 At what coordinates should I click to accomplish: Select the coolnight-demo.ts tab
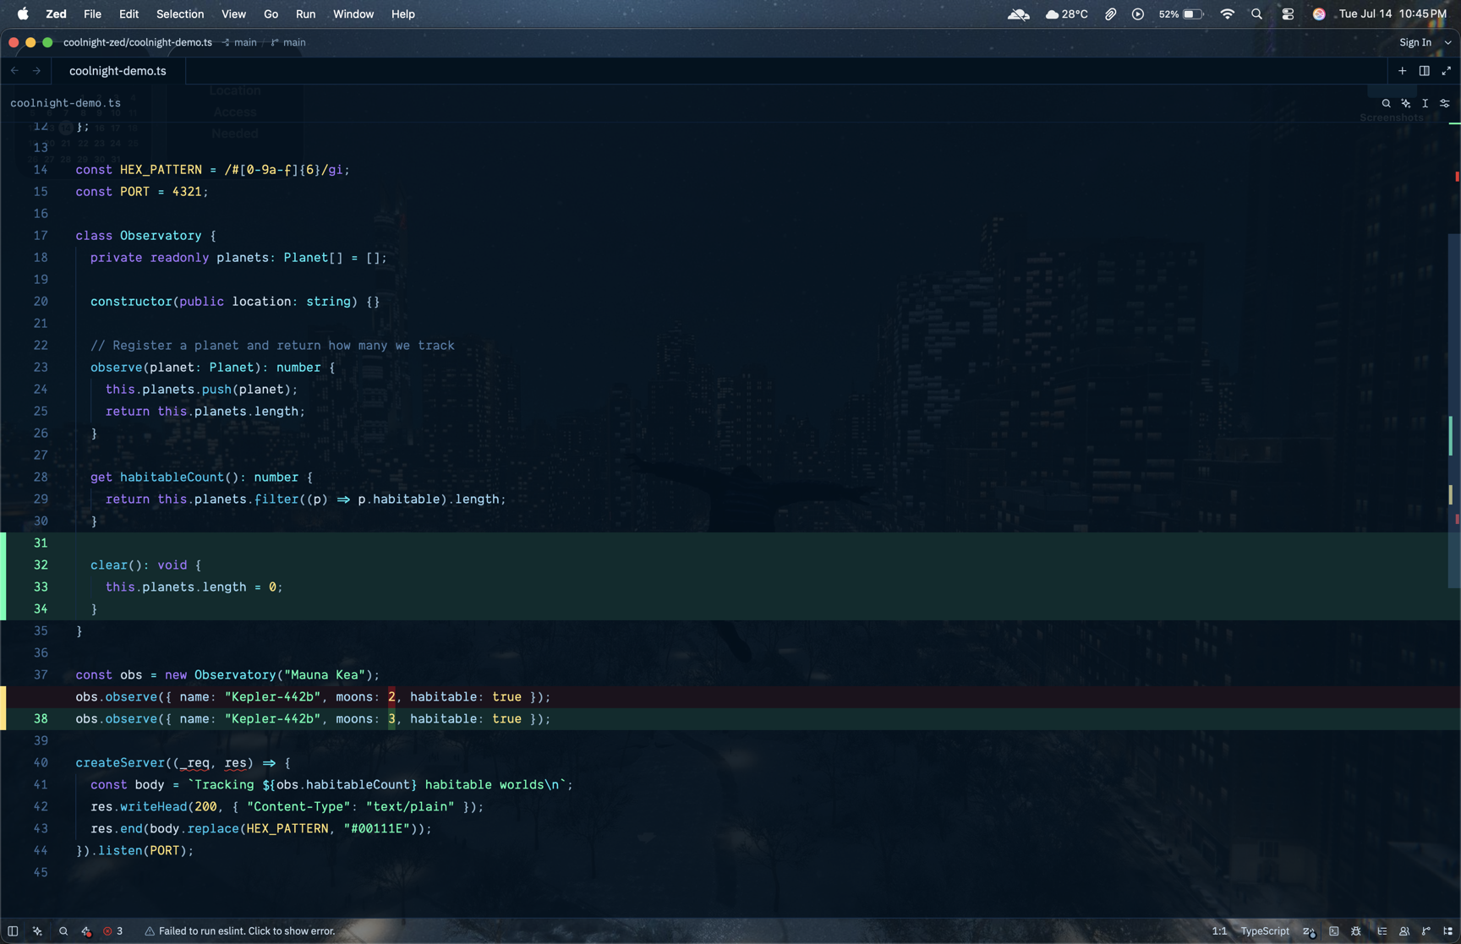(118, 71)
